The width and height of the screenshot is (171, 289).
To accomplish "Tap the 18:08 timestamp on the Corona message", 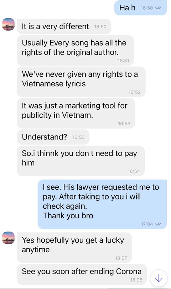I will pos(136,280).
